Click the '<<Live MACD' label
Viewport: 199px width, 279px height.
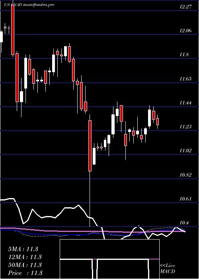[168, 269]
